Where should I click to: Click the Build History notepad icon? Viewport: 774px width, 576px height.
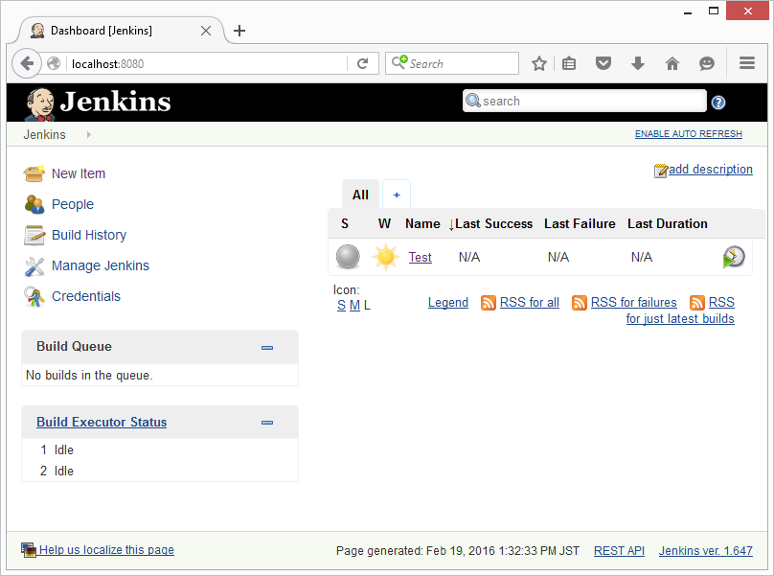point(34,235)
